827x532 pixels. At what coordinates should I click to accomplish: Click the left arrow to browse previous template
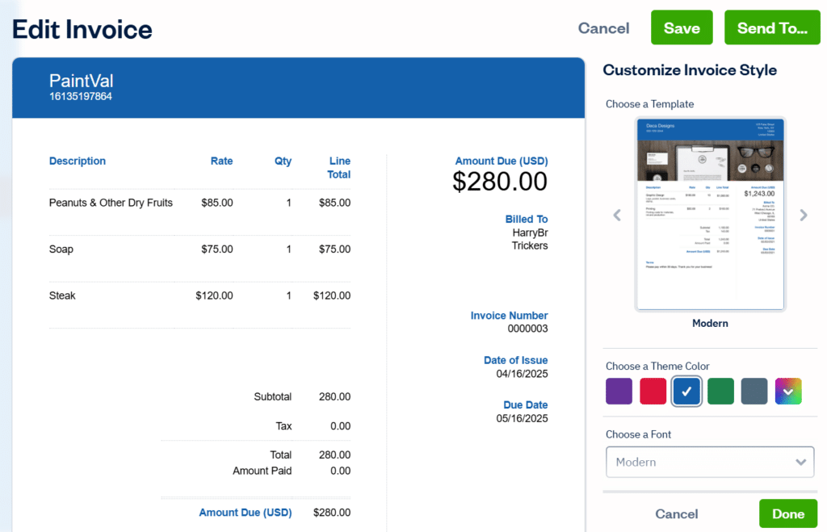click(x=617, y=215)
